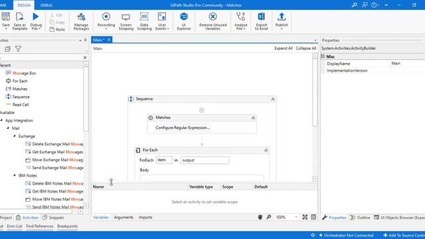Switch to the DESIGN ribbon tab
Viewport: 425px width, 239px height.
(24, 5)
